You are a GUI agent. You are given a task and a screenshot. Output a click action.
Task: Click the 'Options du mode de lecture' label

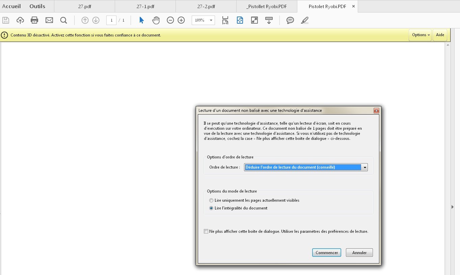point(232,191)
